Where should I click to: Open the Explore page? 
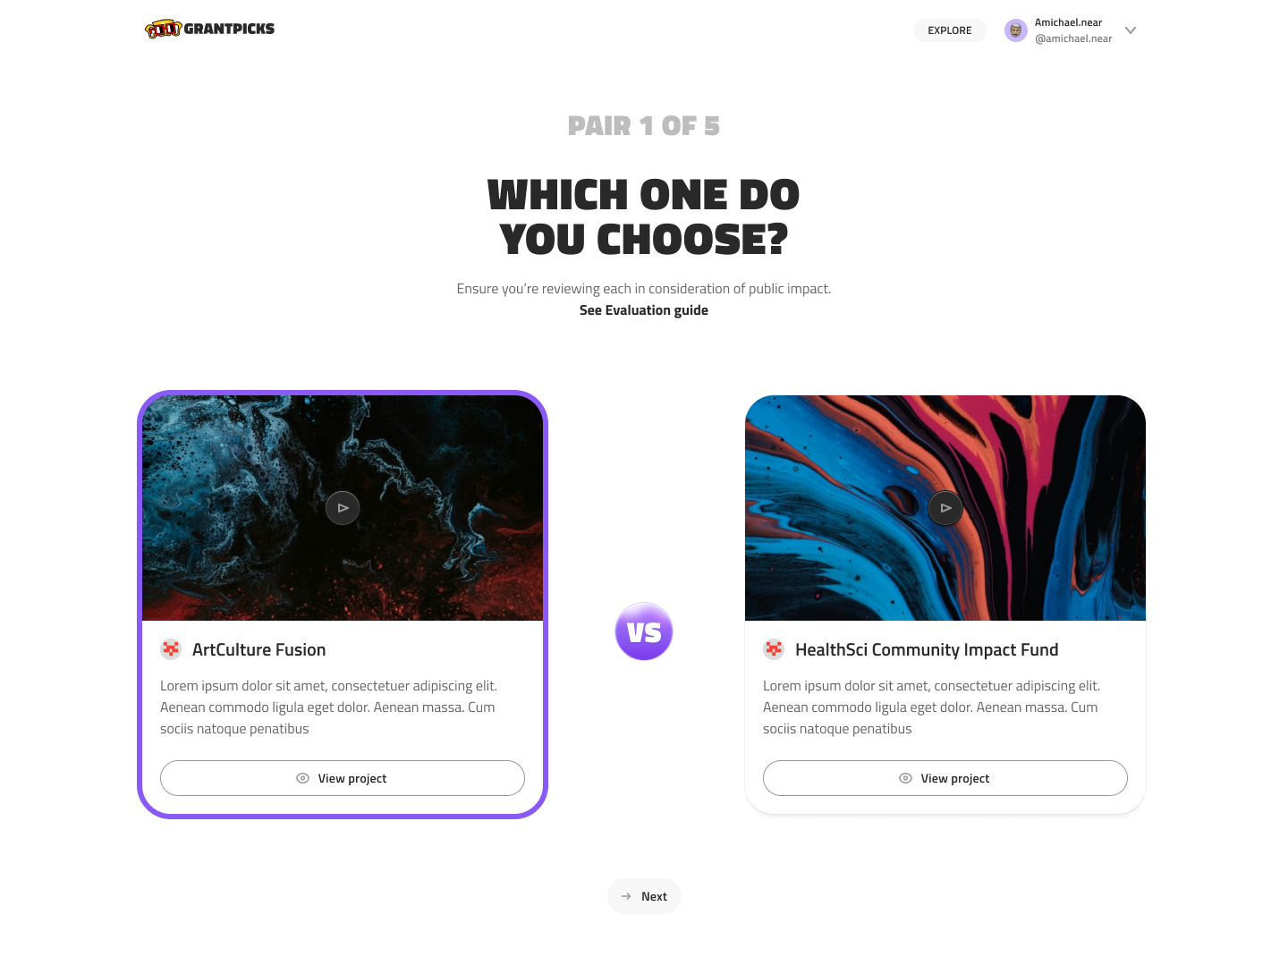950,30
